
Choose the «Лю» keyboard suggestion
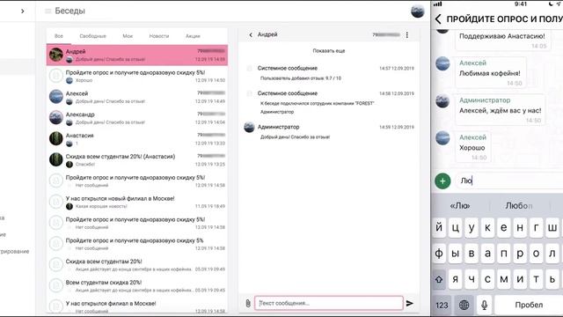click(460, 205)
